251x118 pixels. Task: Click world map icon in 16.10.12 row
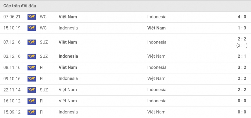pos(31,101)
